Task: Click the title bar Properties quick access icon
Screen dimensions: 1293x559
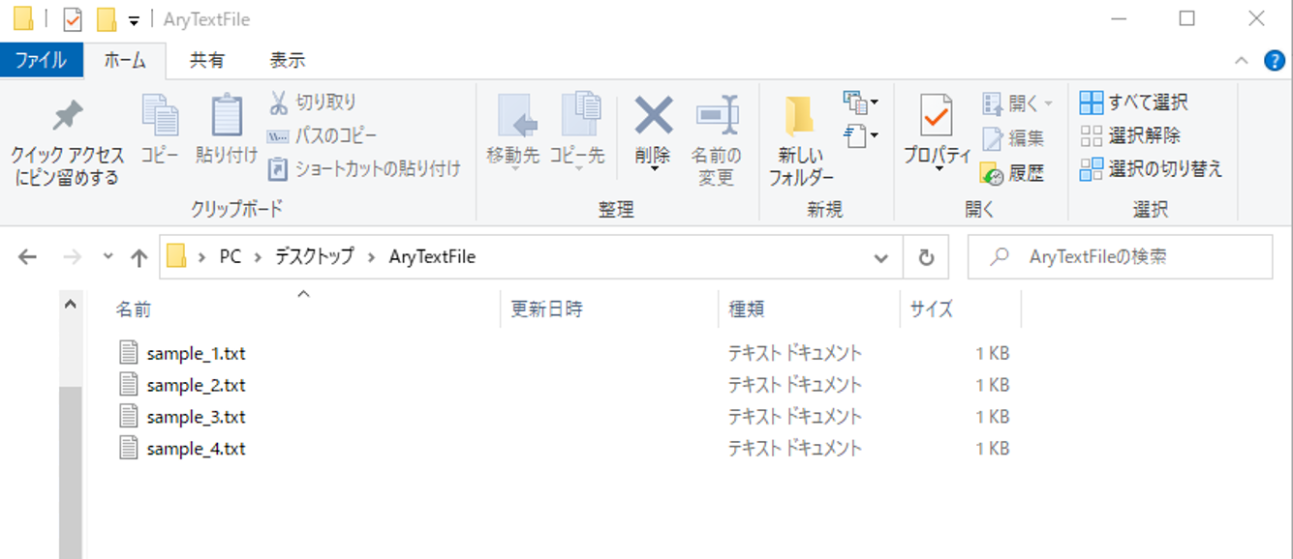Action: pyautogui.click(x=72, y=19)
